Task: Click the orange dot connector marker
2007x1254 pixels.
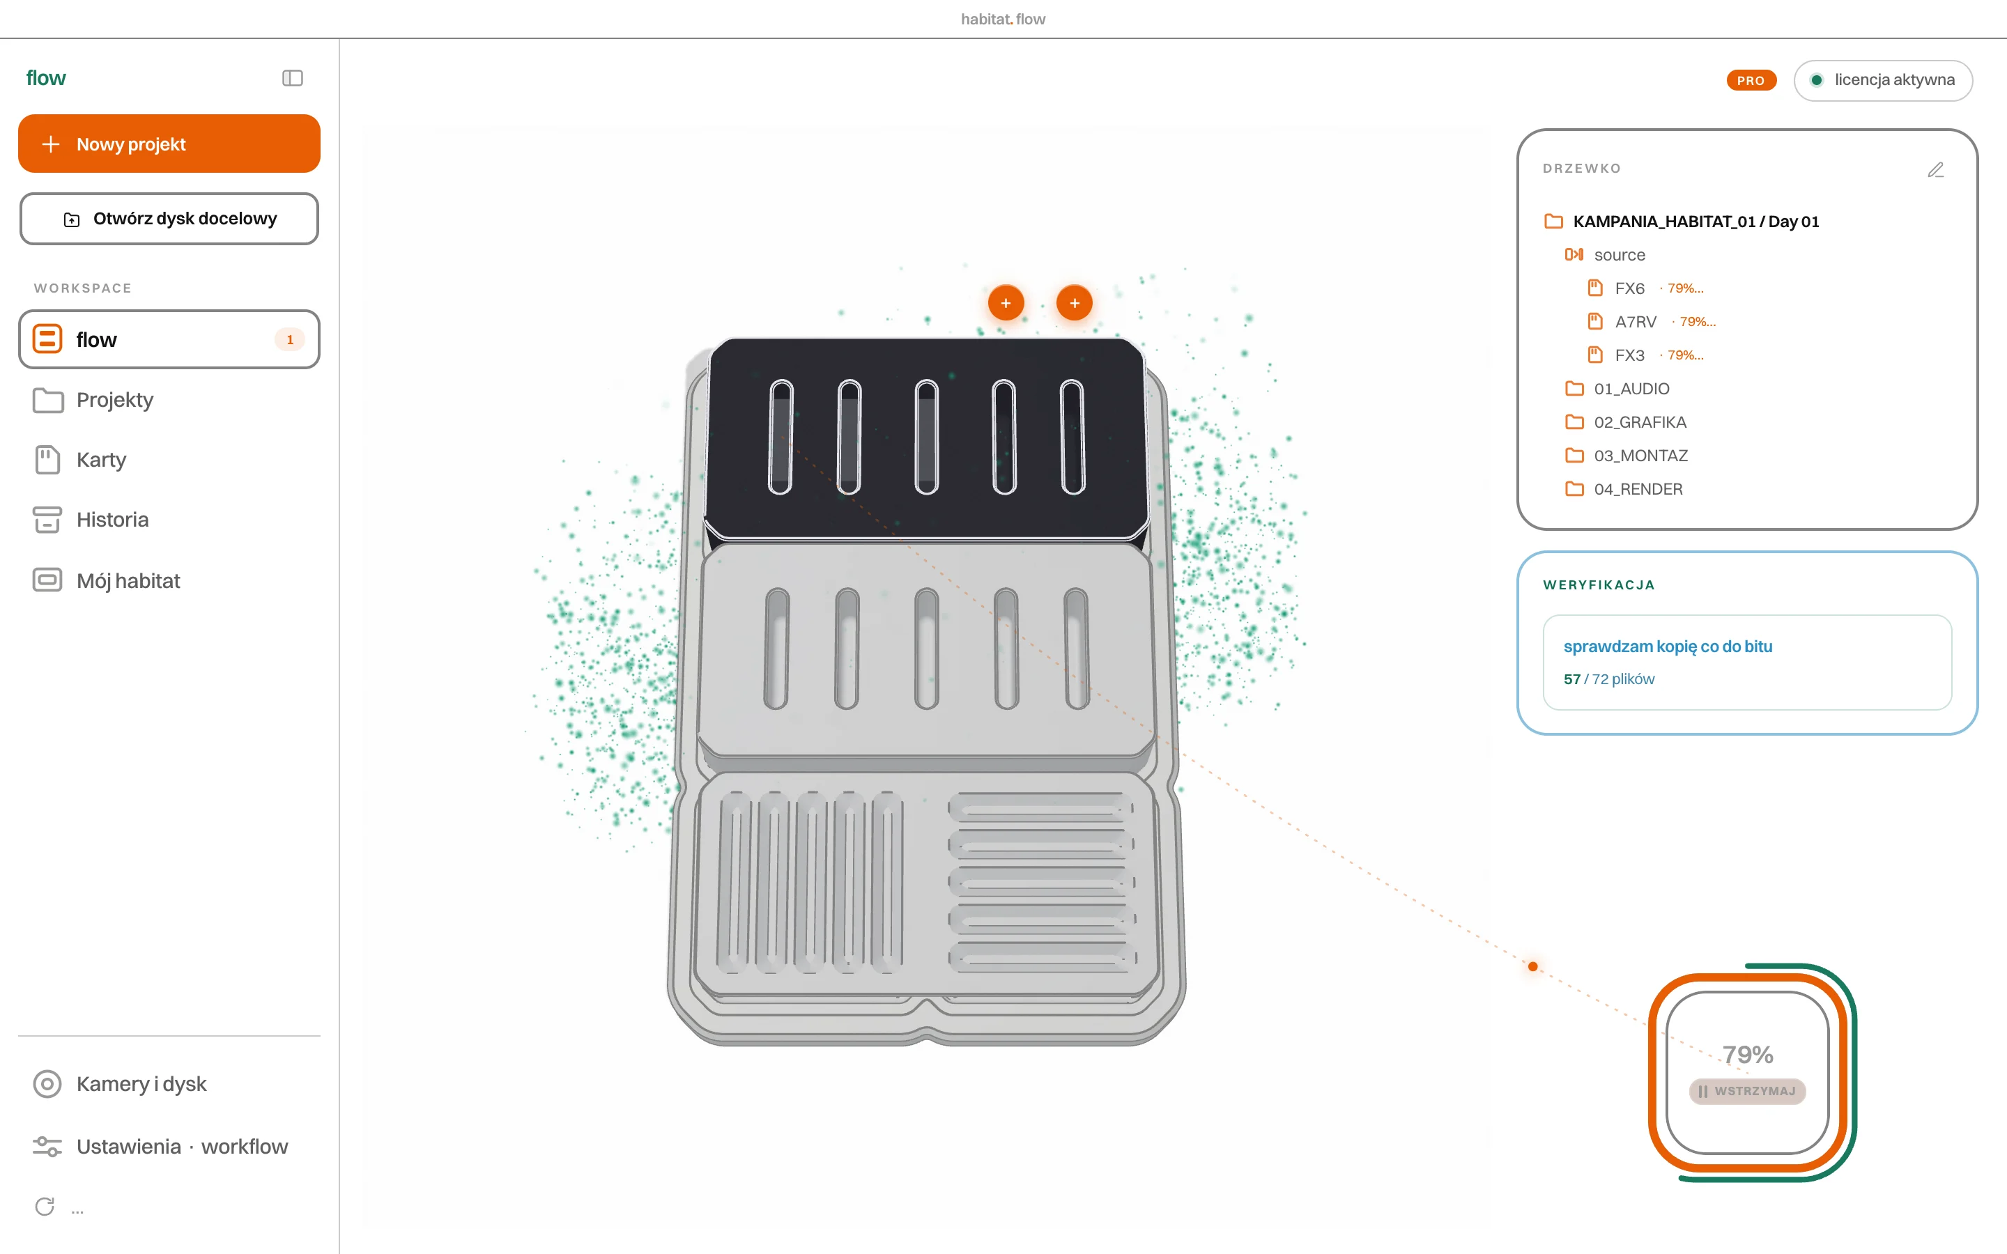Action: (1532, 966)
